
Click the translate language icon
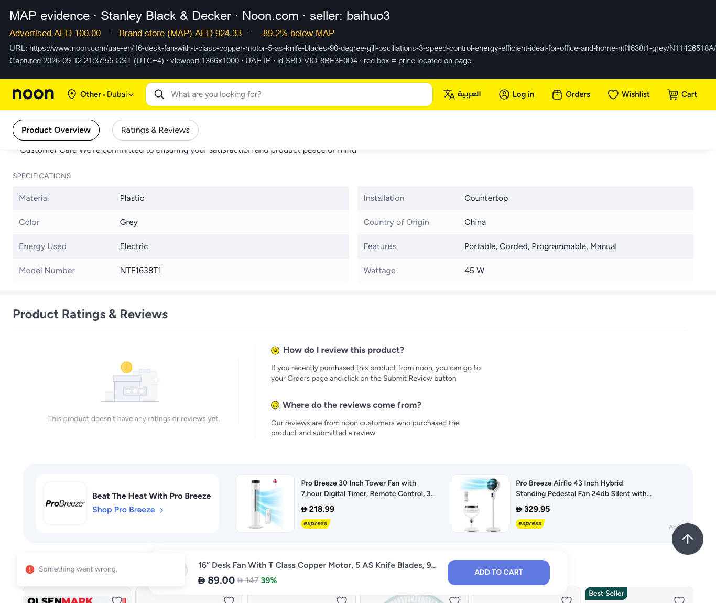(x=449, y=94)
